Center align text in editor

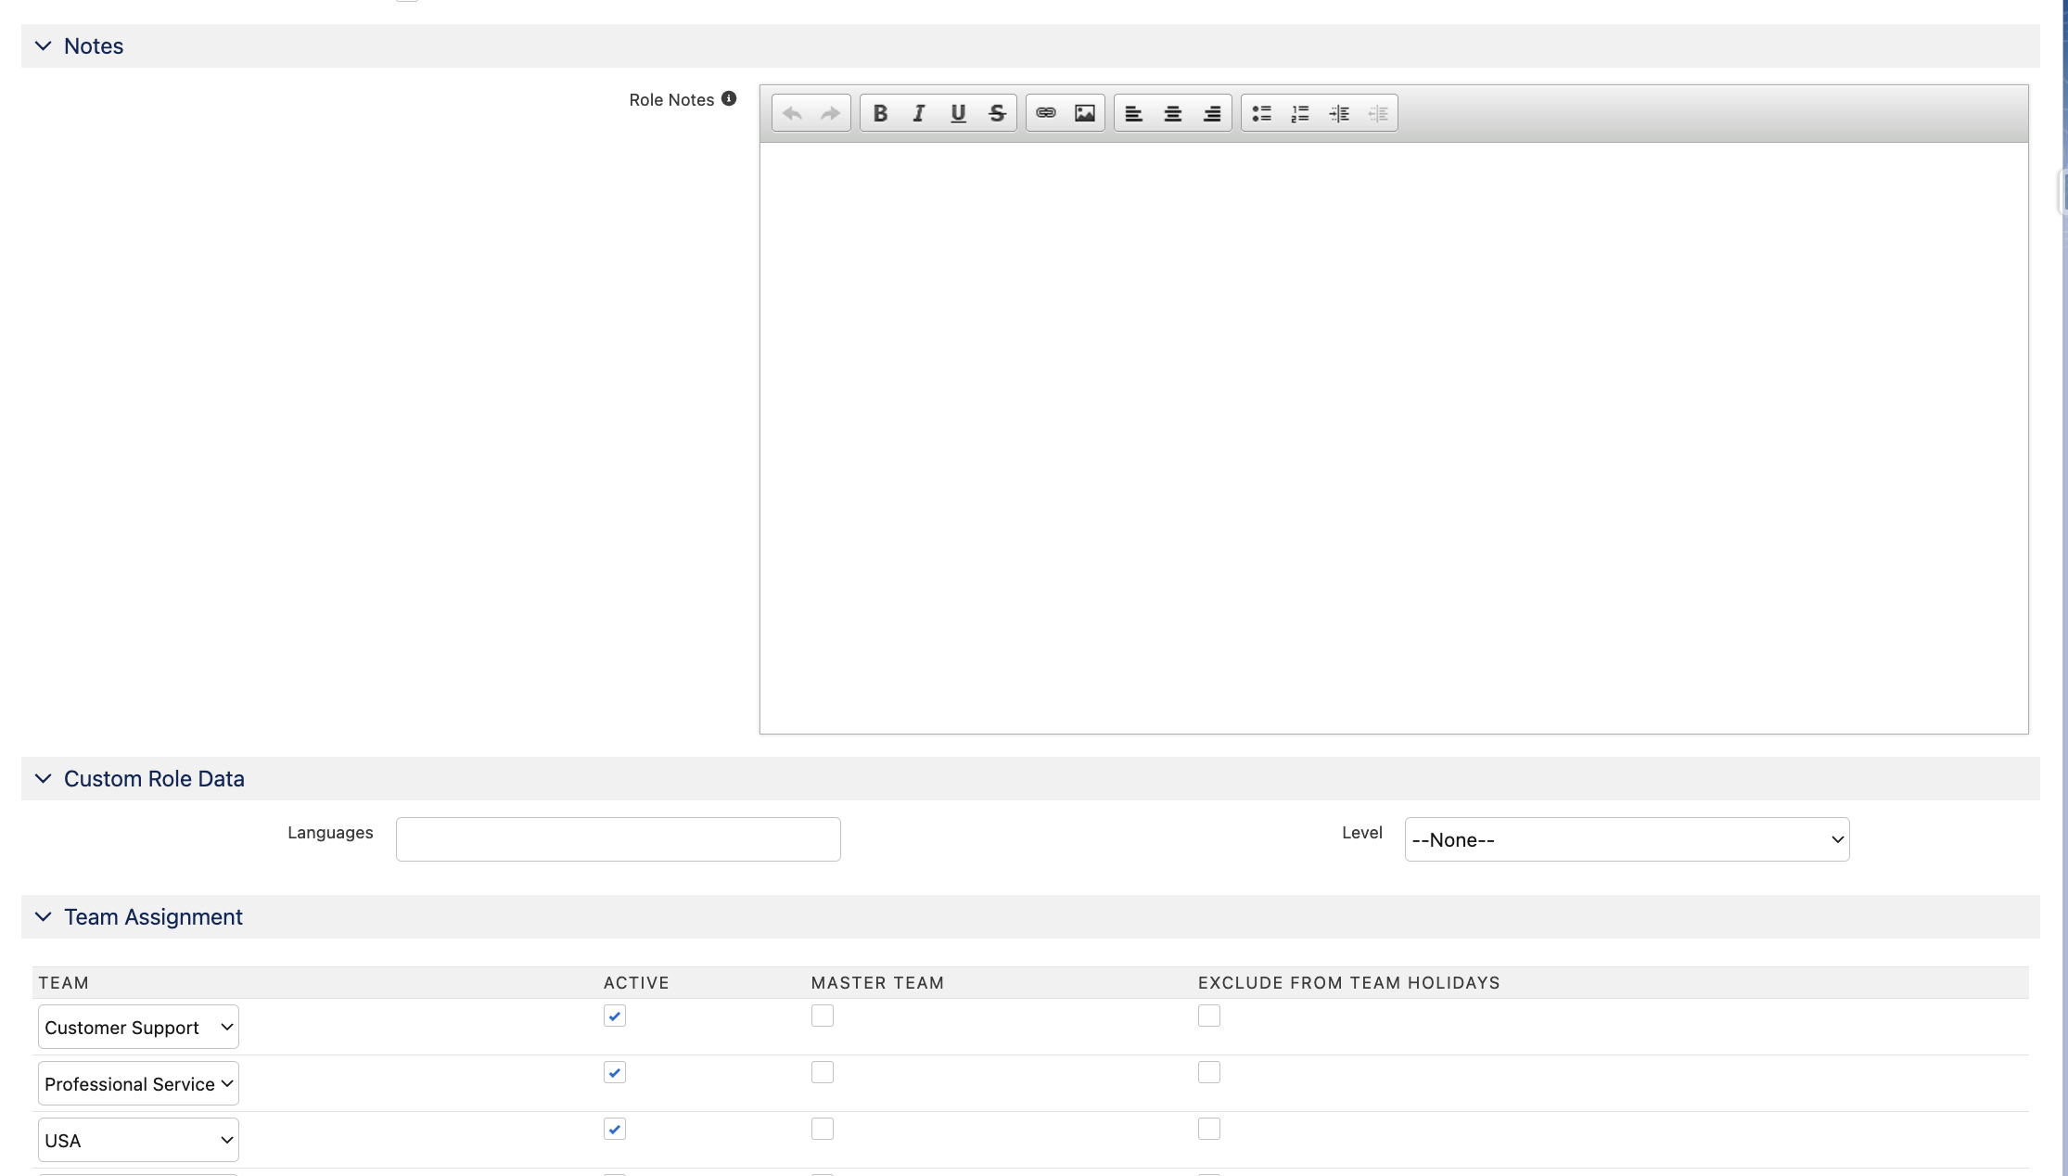pos(1172,113)
